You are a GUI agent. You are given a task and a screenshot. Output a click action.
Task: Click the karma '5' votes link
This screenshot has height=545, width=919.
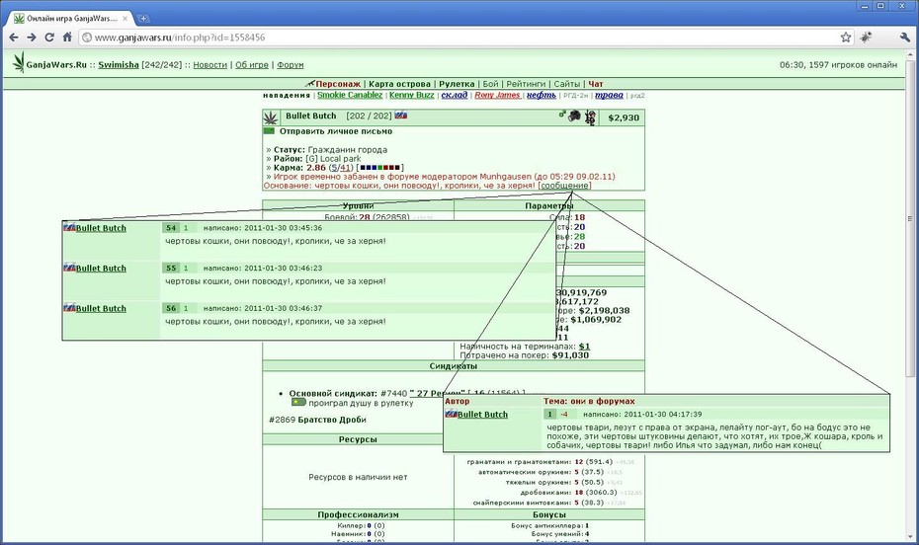tap(334, 168)
